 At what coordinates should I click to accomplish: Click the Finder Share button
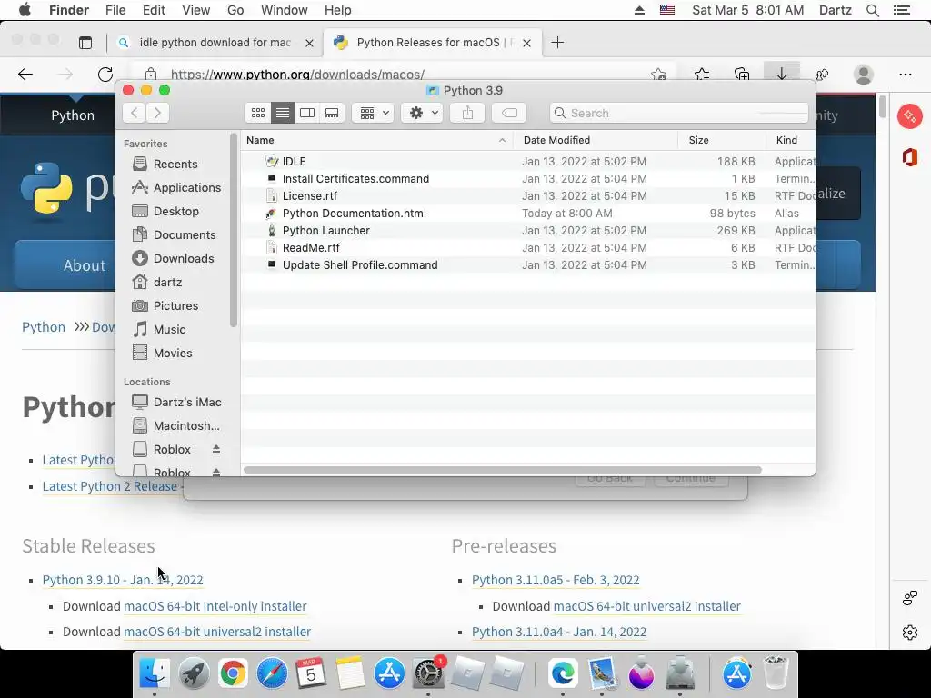point(468,113)
